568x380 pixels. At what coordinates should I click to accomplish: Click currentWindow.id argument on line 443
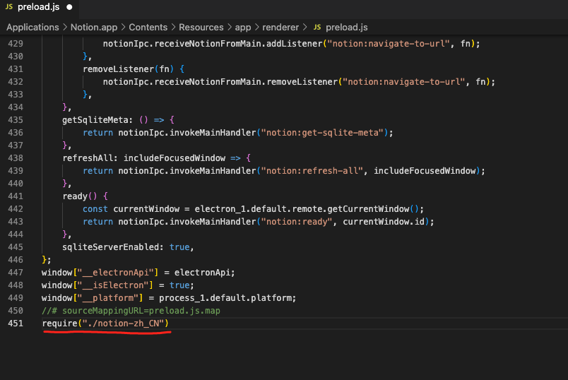pyautogui.click(x=384, y=222)
